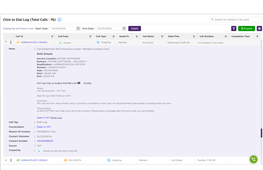This screenshot has height=170, width=263.
Task: Filter the Call From column
Action: (x=90, y=37)
